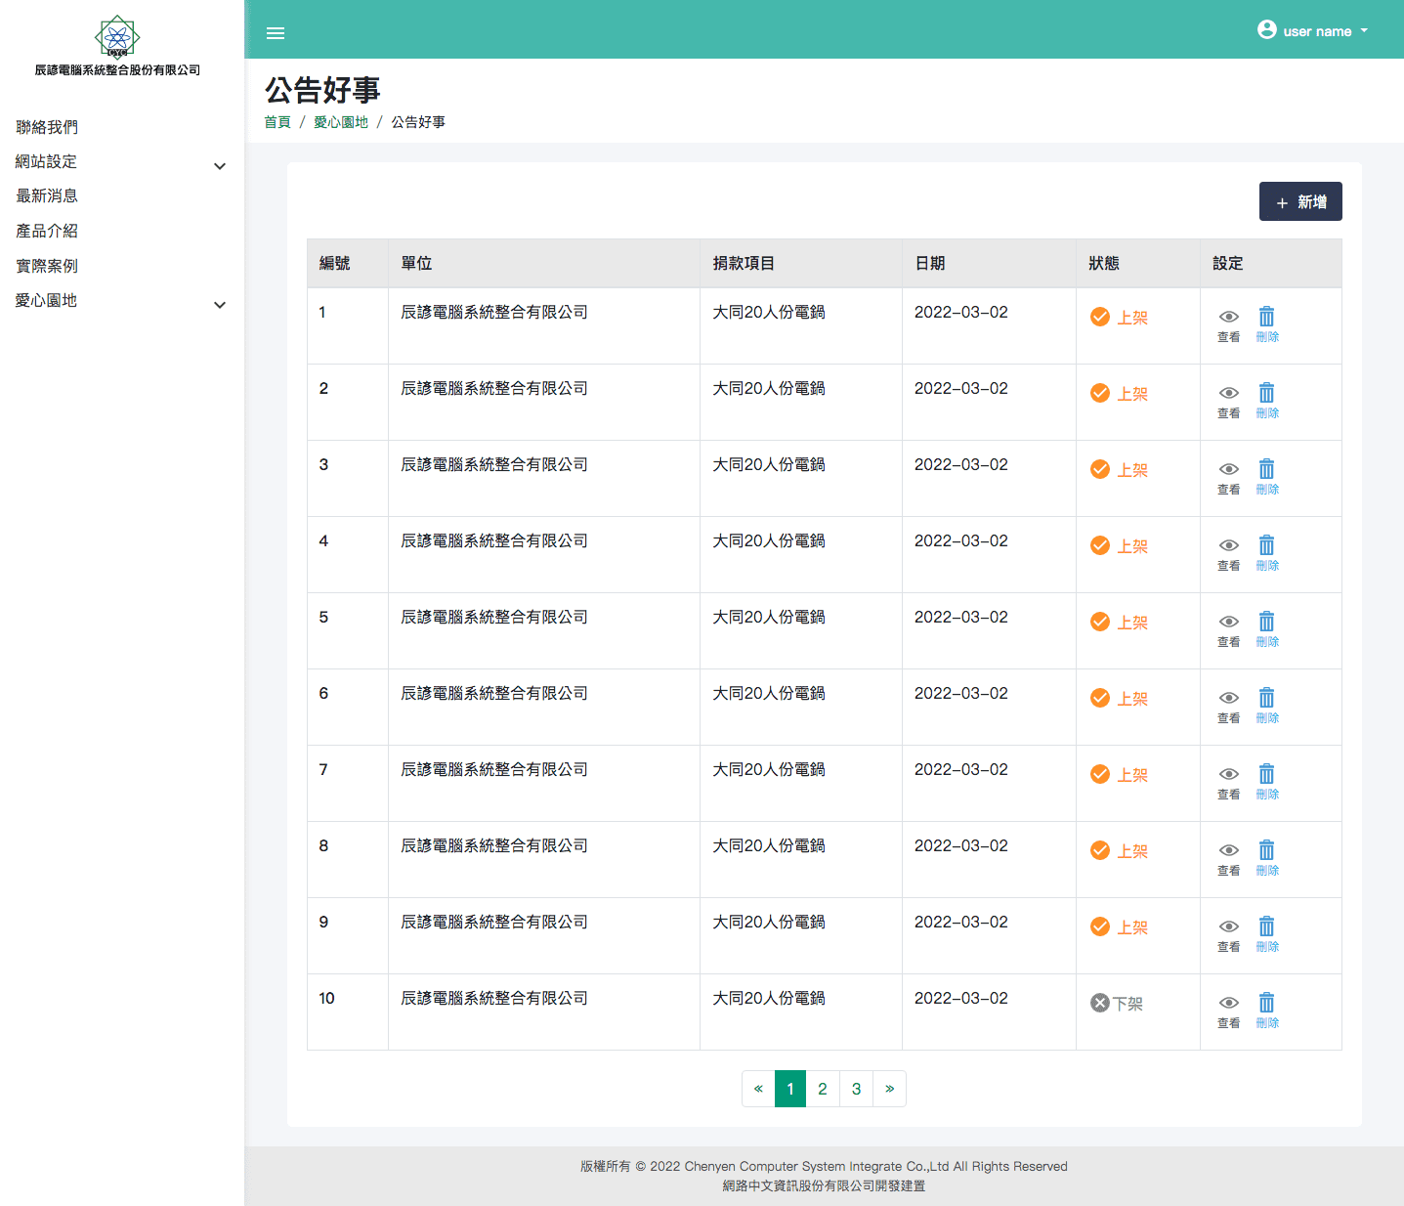
Task: Click 網路中文資訊股份有限公司開發建置 footer text
Action: tap(824, 1185)
